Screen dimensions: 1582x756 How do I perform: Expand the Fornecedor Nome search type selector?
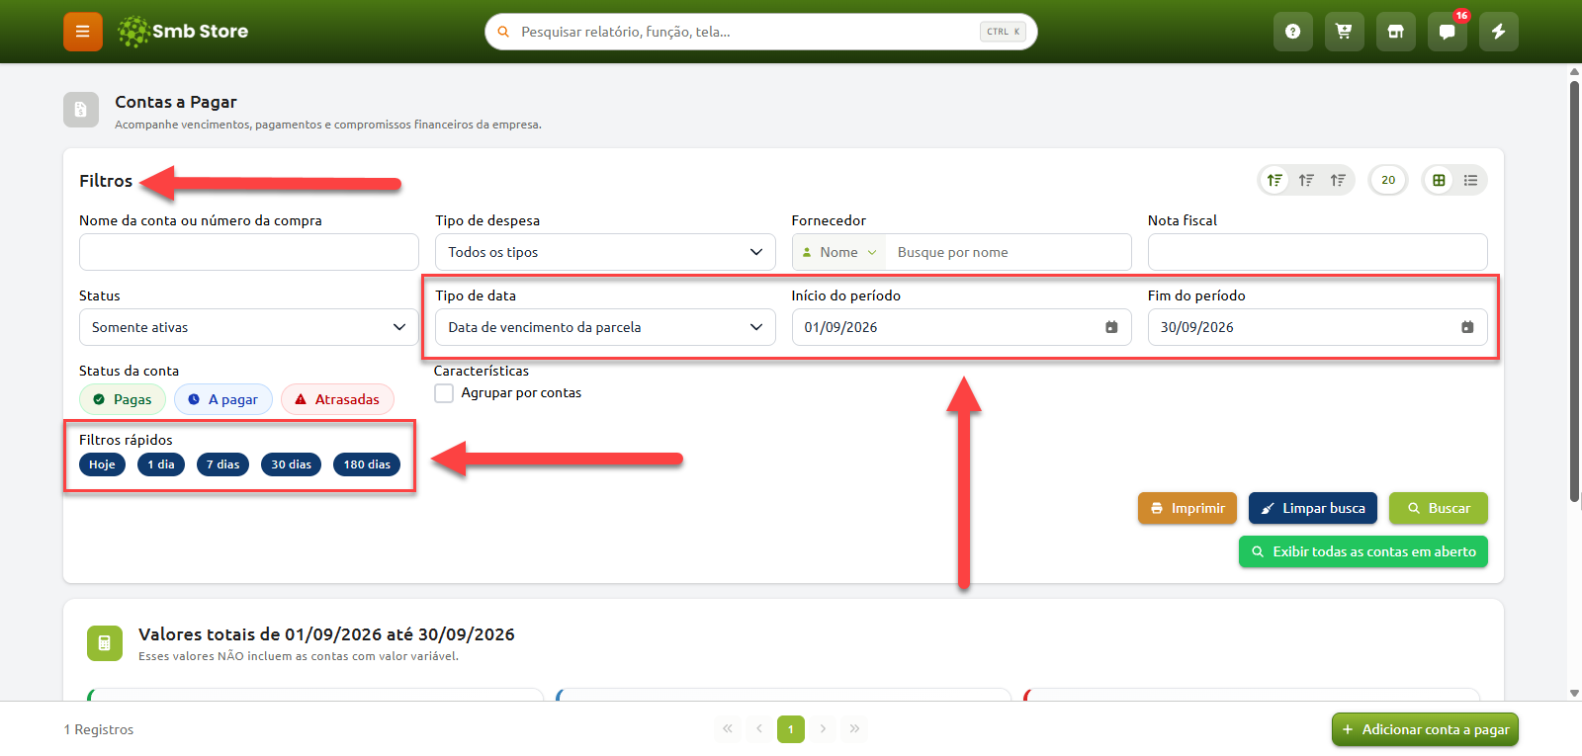838,252
